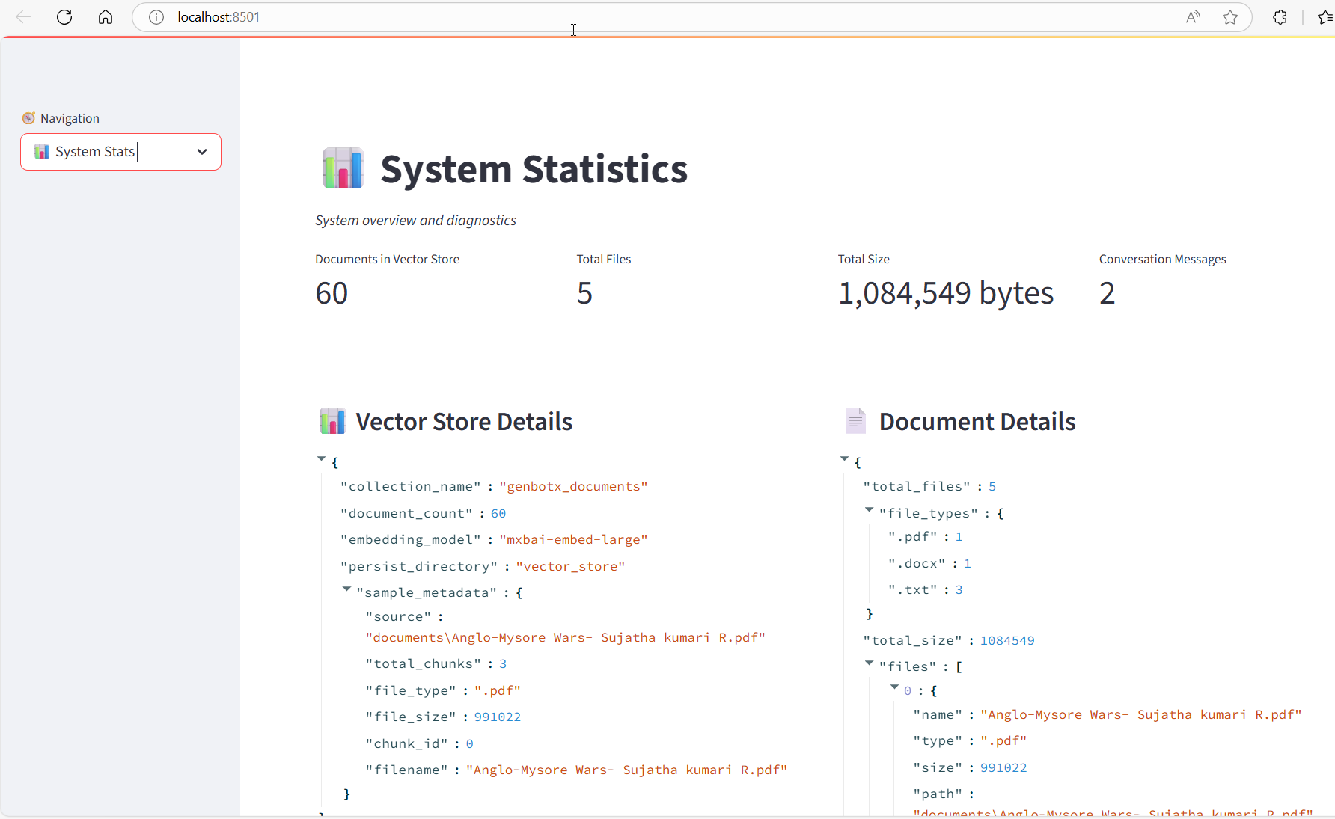Open the System Stats navigation dropdown
The height and width of the screenshot is (819, 1335).
(201, 152)
